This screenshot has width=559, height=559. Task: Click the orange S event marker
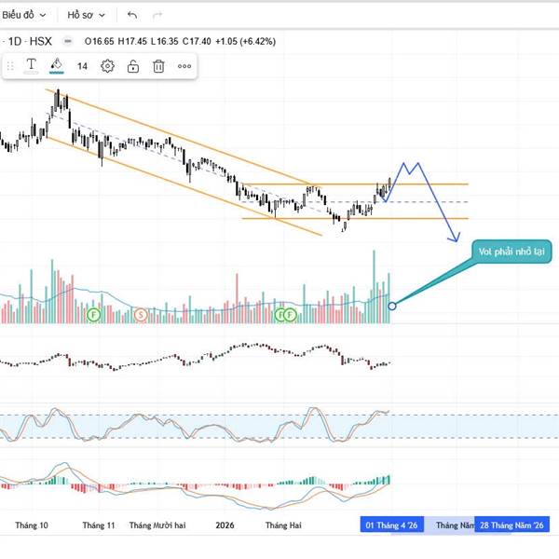pos(141,315)
